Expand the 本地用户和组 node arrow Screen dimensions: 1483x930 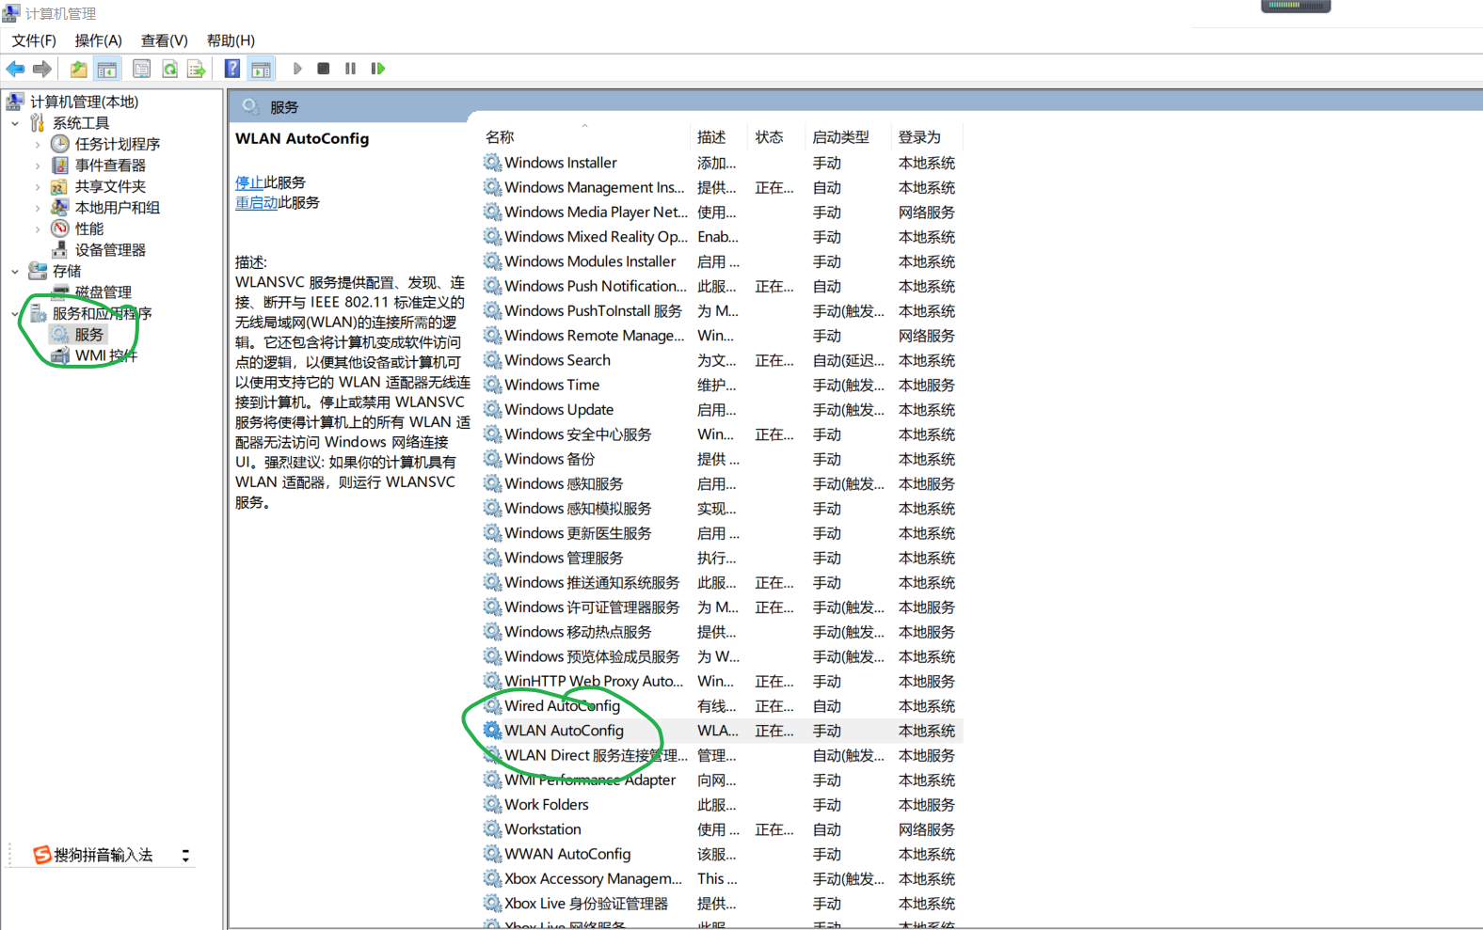38,208
